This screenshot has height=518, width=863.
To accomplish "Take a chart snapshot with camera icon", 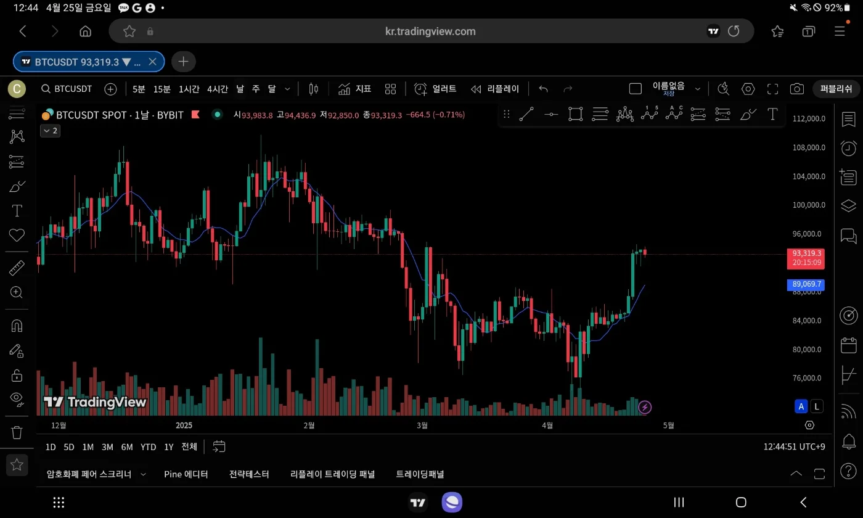I will 796,89.
